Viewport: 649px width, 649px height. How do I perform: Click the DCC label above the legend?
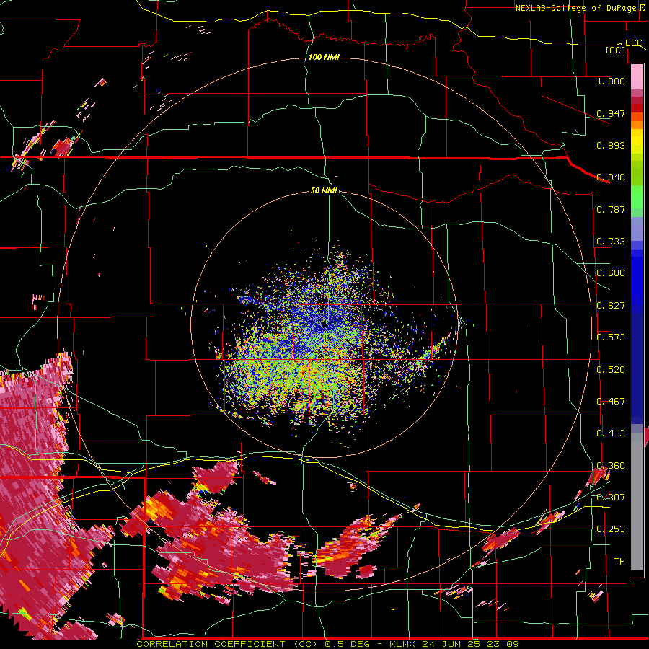tap(633, 43)
